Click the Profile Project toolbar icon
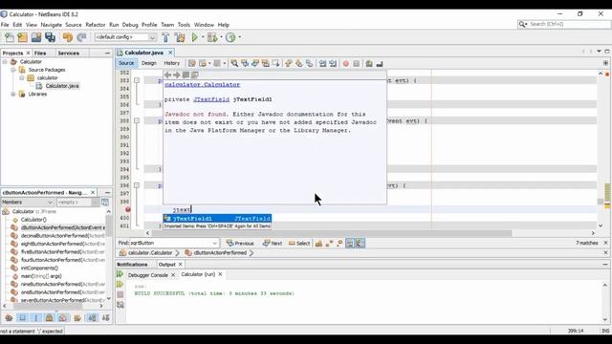Screen dimensions: 612x344 (x=230, y=37)
